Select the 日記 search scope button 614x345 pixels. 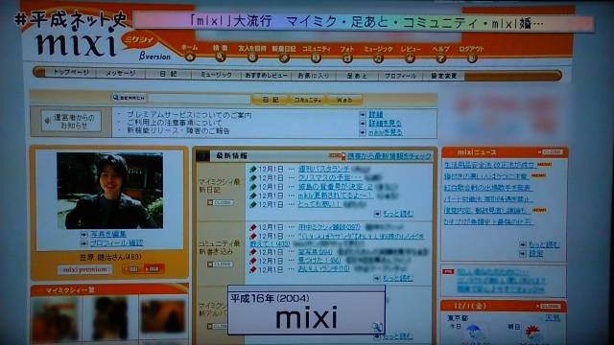(271, 100)
